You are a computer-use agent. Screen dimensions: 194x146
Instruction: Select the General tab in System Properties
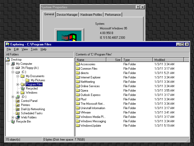49,14
